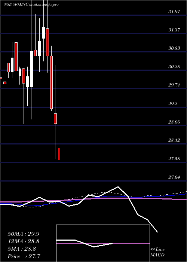This screenshot has width=187, height=262.
Task: Click the 31.37 price axis label
Action: pos(174,30)
